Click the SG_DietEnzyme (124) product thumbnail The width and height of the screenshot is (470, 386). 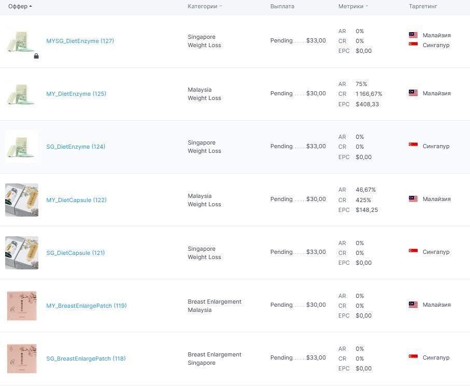click(22, 147)
